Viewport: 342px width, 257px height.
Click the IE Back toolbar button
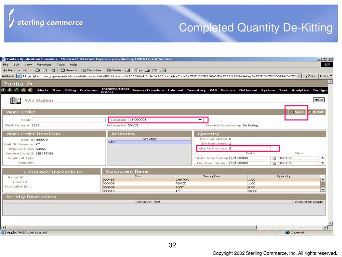coord(9,70)
